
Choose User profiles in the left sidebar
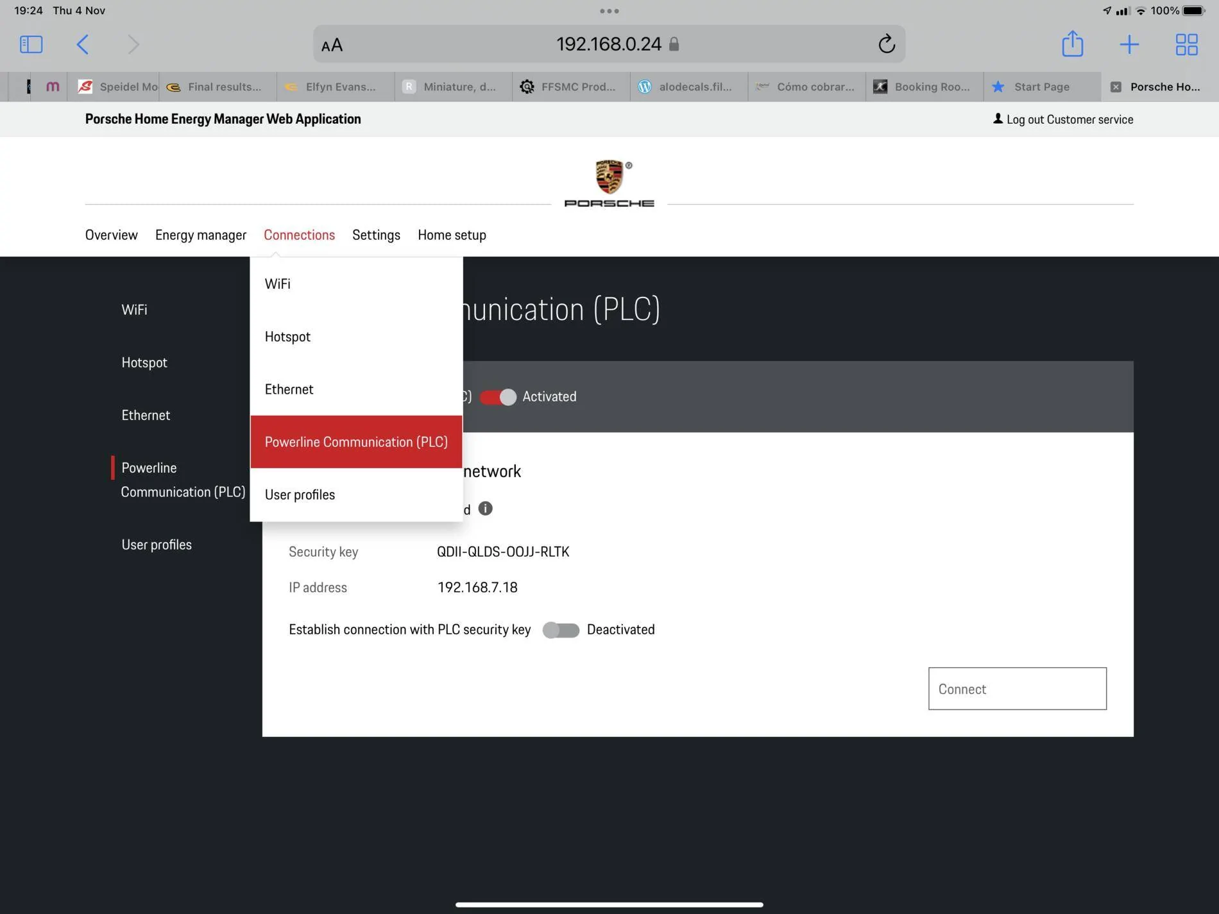tap(157, 544)
